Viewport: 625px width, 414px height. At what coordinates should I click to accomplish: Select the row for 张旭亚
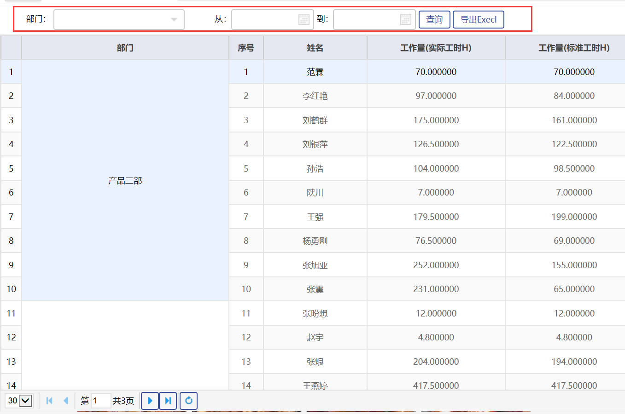pyautogui.click(x=315, y=265)
